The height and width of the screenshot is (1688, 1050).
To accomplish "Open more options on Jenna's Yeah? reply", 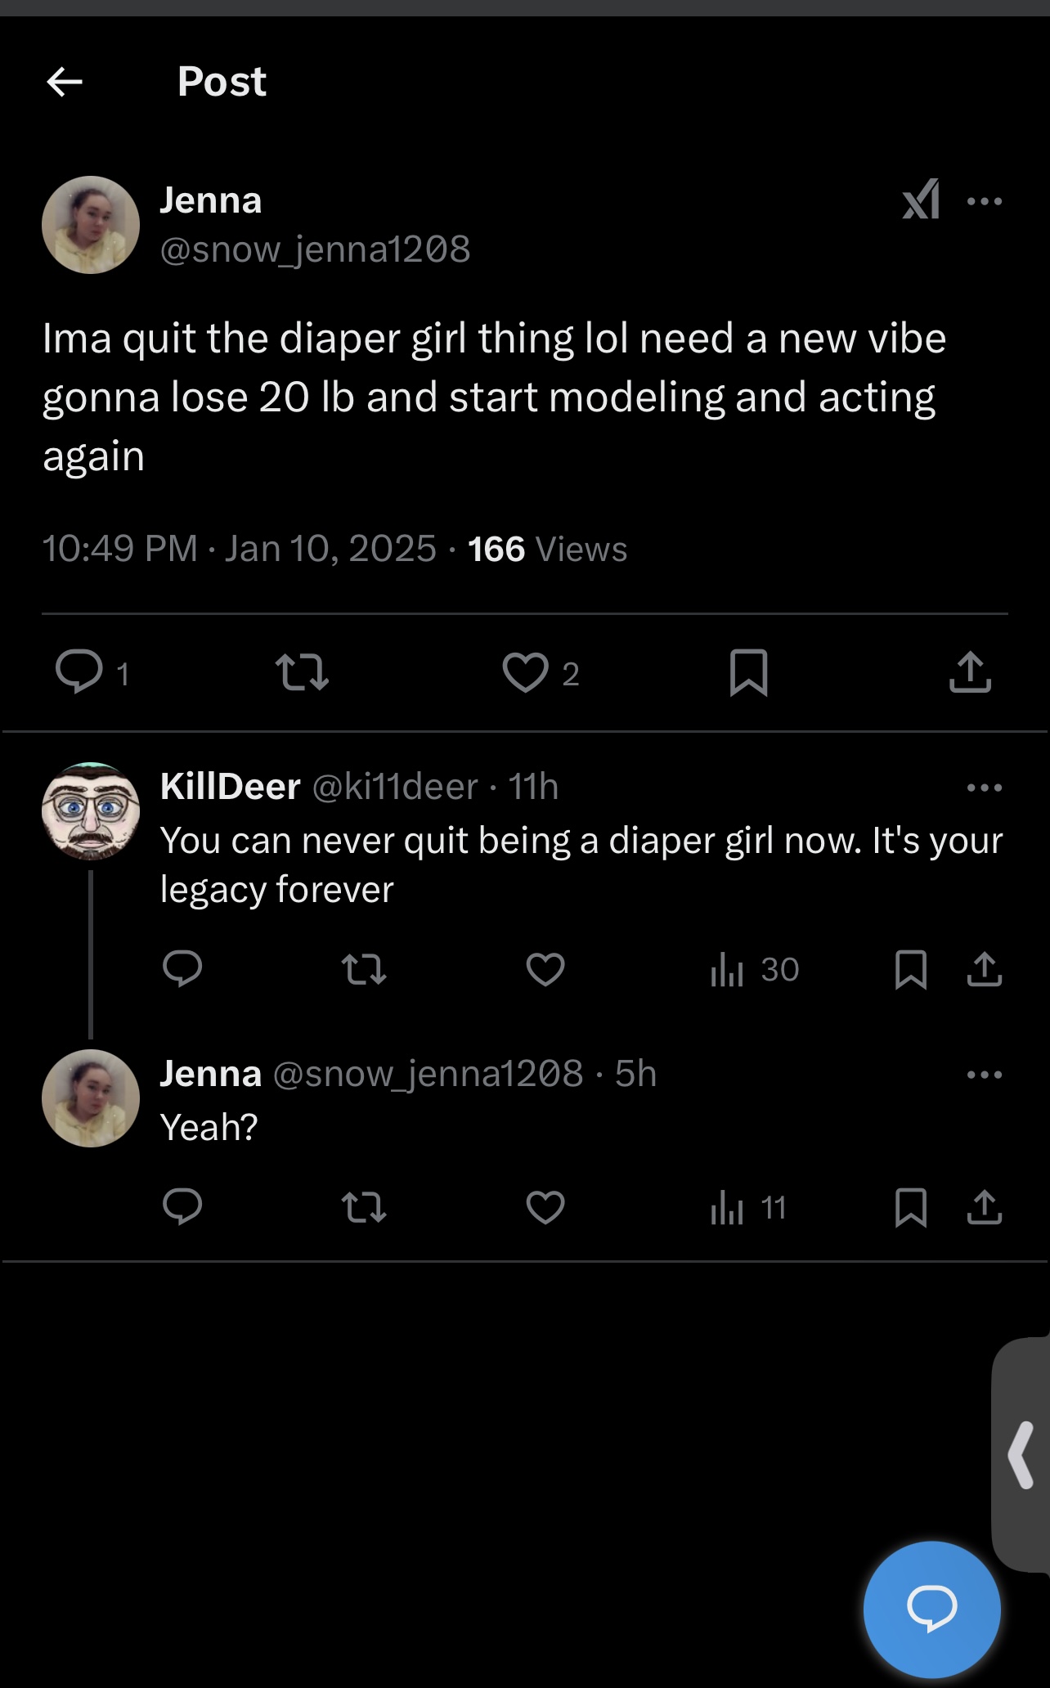I will 984,1075.
